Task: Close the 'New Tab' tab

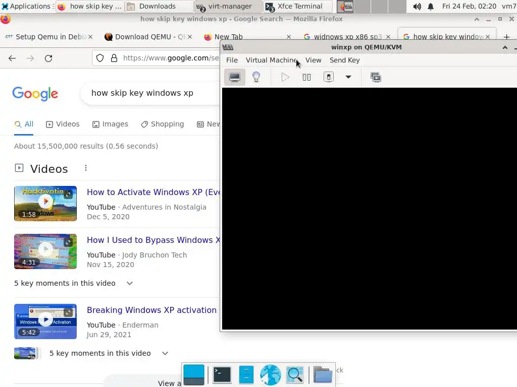Action: pos(289,37)
